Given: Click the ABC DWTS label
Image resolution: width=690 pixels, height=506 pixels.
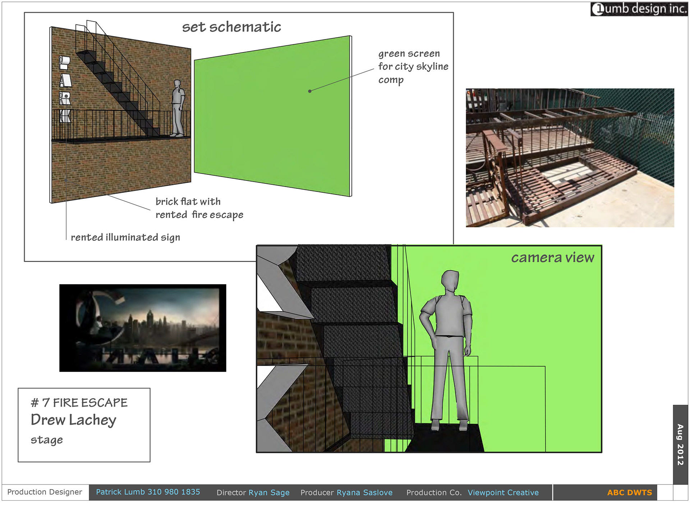Looking at the screenshot, I should click(629, 493).
